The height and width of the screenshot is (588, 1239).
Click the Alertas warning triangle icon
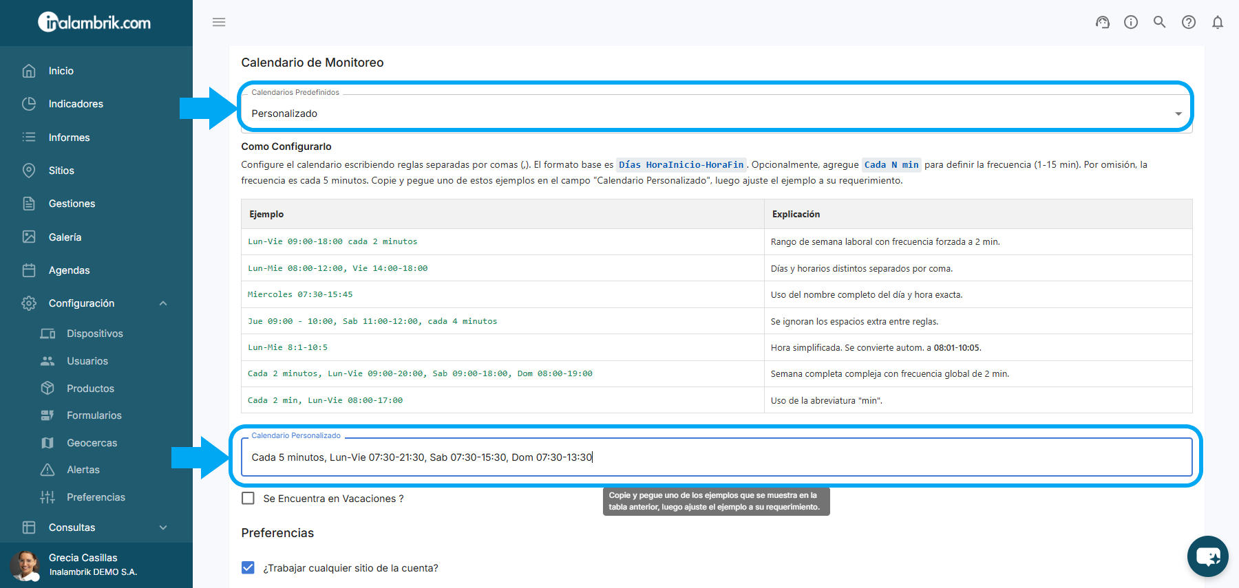tap(47, 470)
